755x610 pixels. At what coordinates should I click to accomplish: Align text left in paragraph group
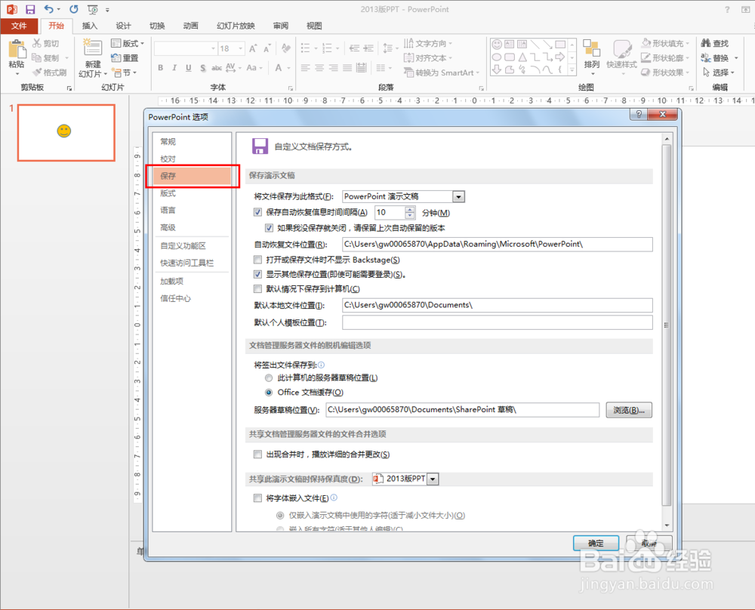pos(305,68)
